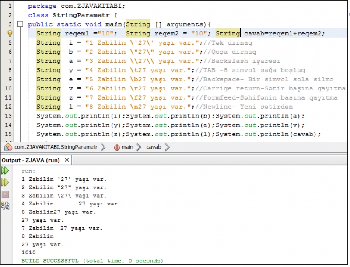
Task: Open the Ant settings icon in Output sidebar
Action: coord(5,205)
